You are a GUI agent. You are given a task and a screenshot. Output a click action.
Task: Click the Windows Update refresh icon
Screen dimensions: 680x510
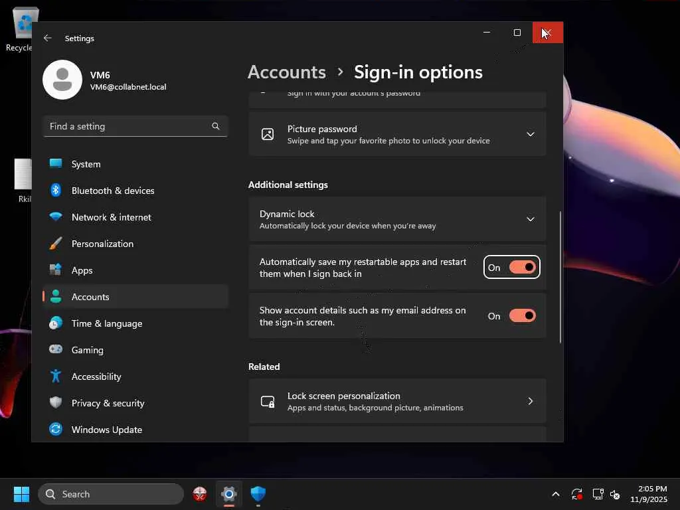[56, 429]
